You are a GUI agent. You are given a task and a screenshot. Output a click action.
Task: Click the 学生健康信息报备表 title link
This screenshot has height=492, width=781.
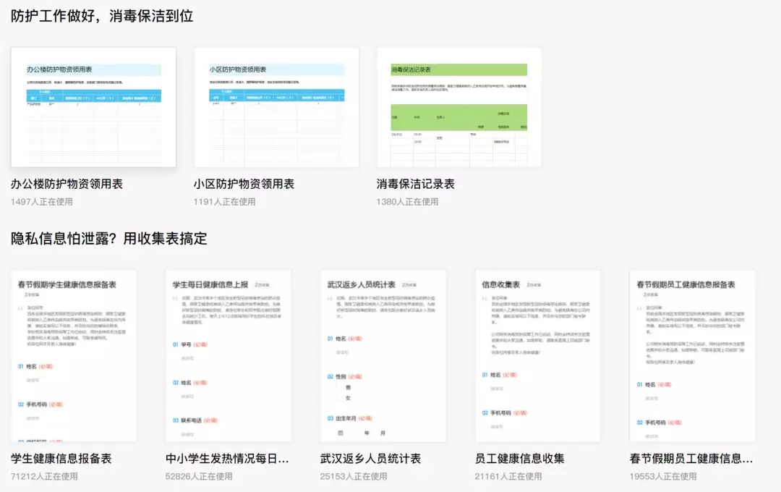61,459
